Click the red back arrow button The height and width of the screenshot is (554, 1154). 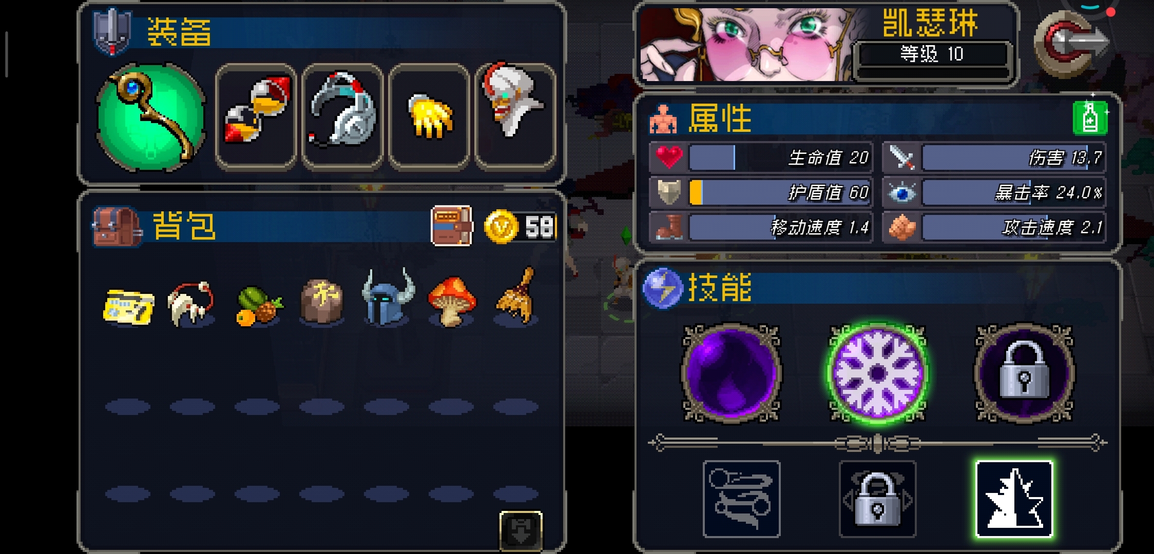coord(1072,43)
